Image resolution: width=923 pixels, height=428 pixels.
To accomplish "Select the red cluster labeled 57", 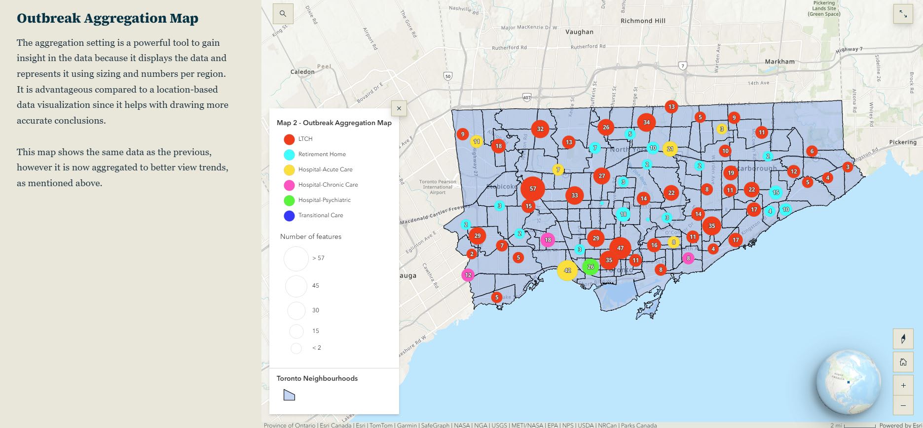I will [533, 189].
